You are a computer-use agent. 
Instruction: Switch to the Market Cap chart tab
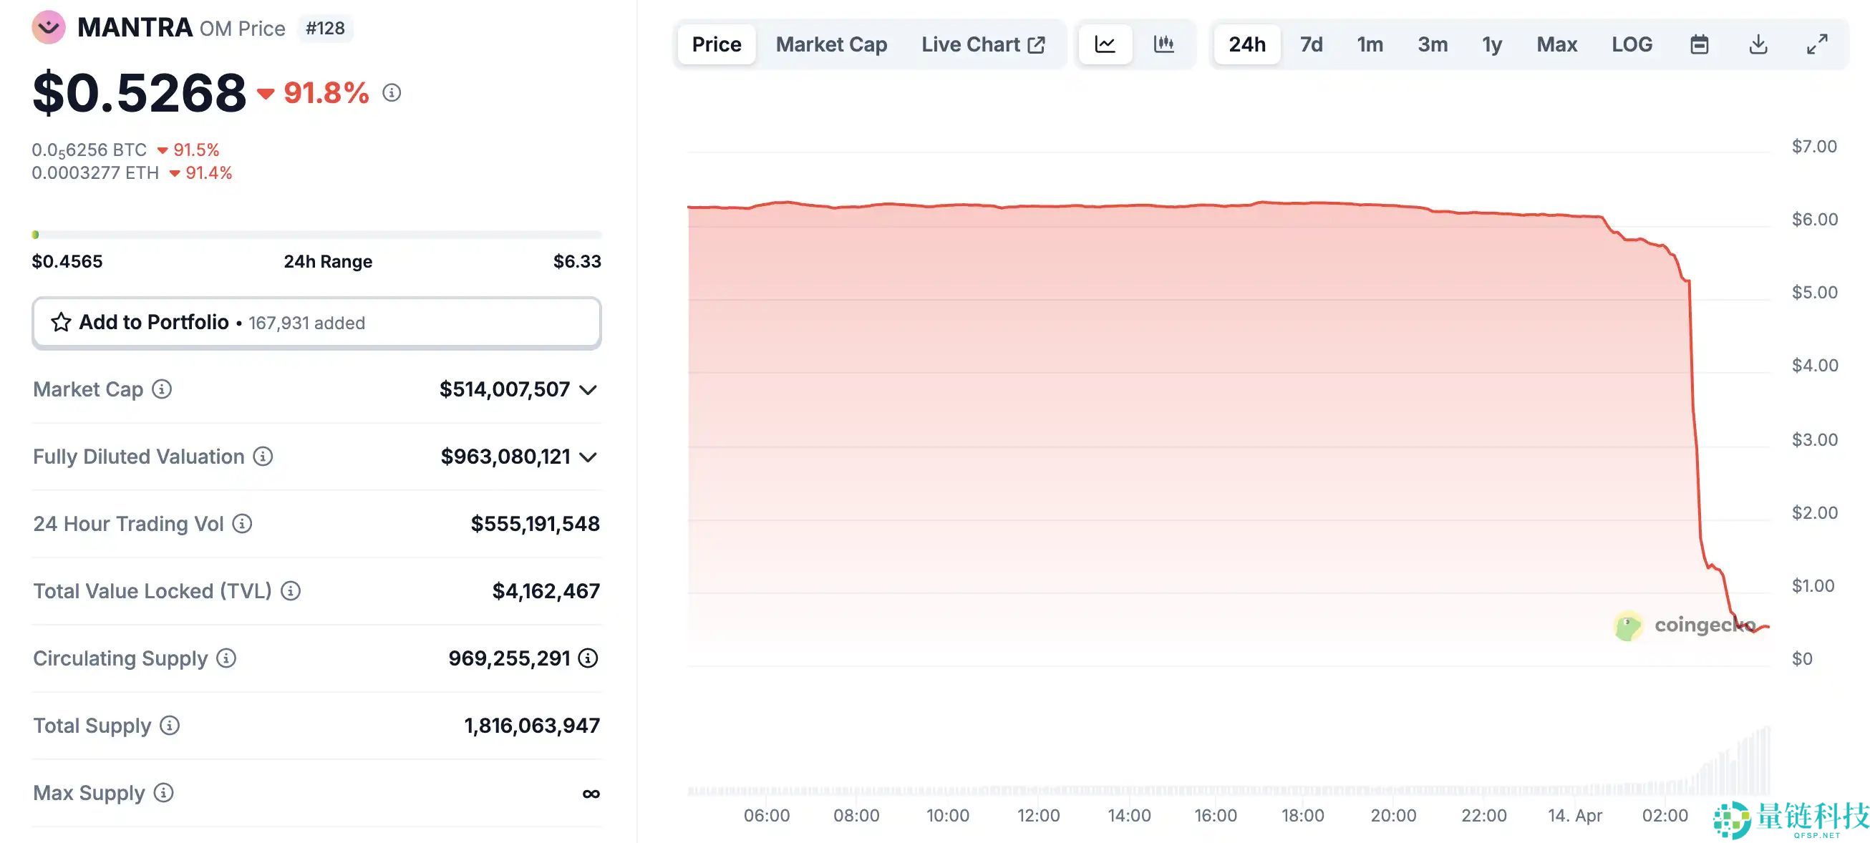click(831, 44)
